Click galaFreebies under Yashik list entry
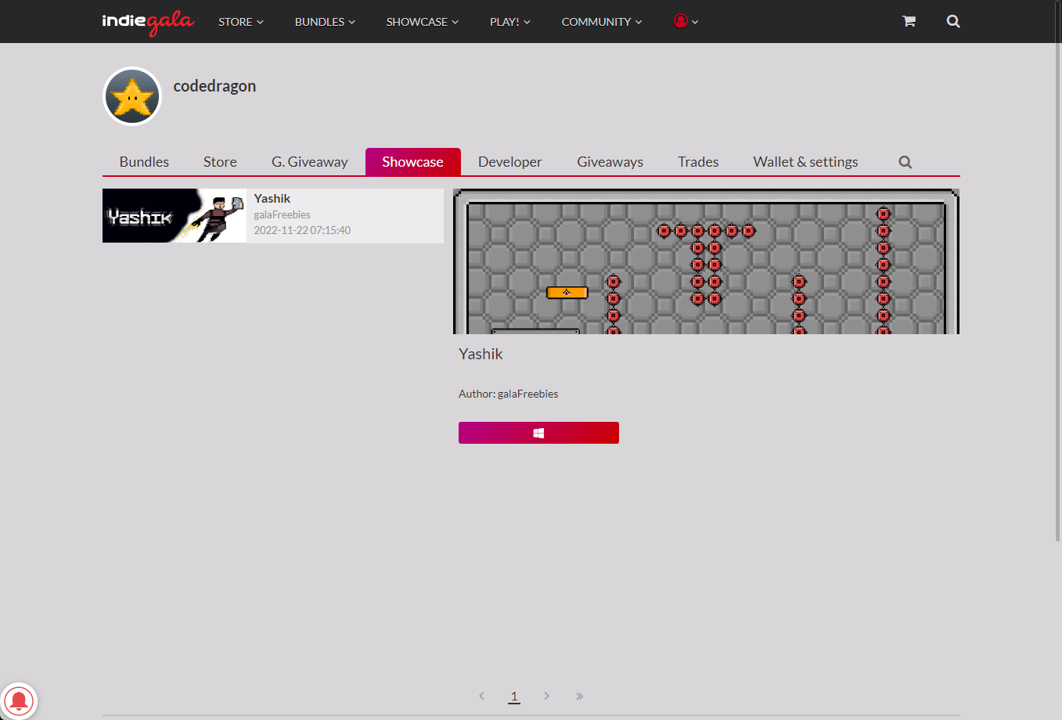This screenshot has width=1062, height=720. [282, 214]
